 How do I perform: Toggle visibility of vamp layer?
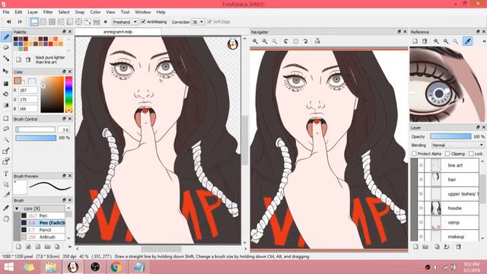click(x=421, y=222)
